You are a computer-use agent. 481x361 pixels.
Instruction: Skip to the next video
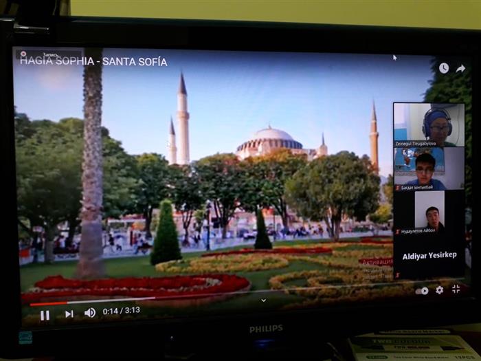coord(69,314)
